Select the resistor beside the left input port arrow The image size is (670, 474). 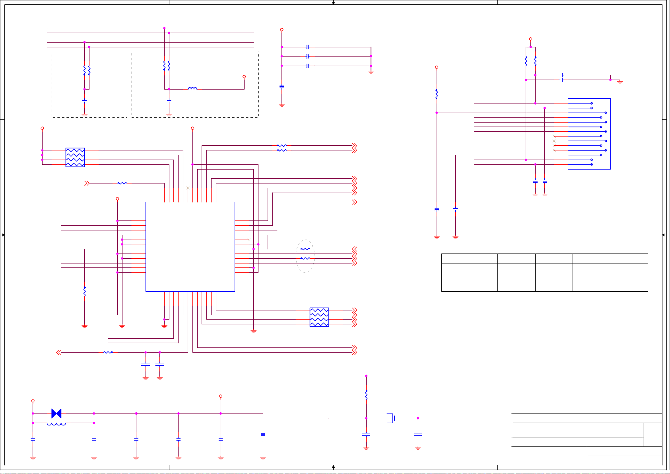122,183
